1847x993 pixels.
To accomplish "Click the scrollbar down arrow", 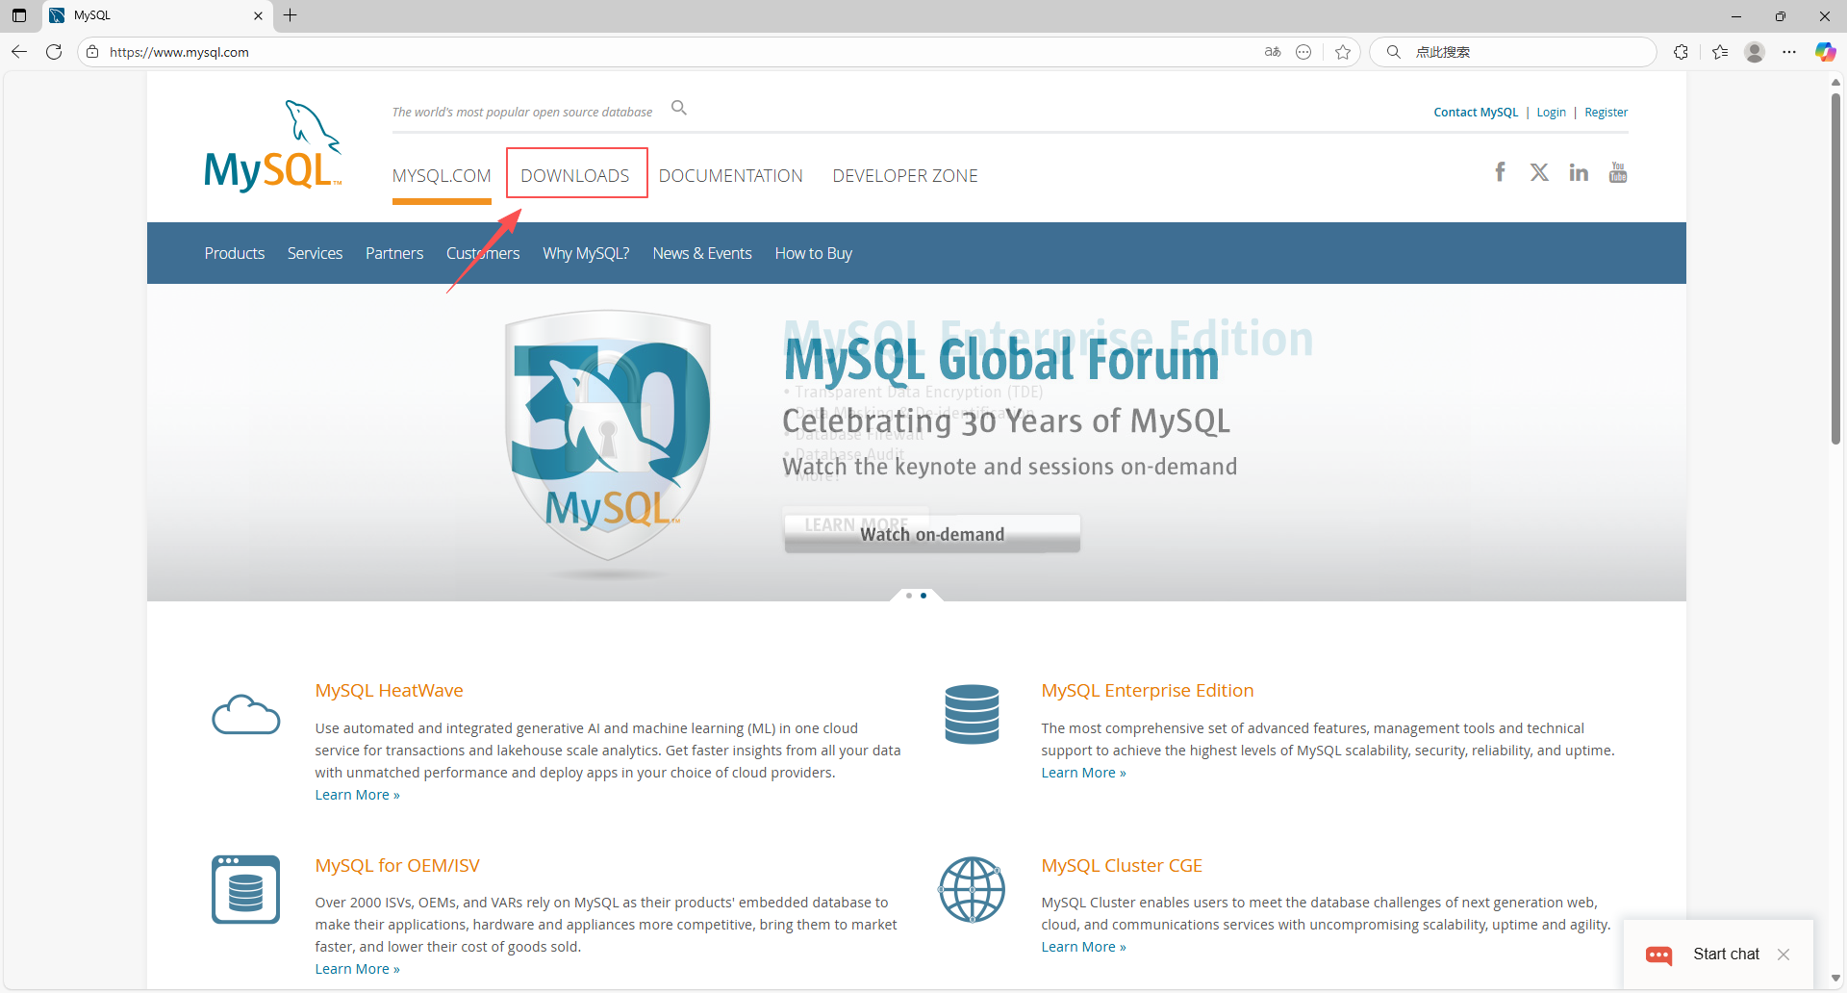I will (1835, 979).
